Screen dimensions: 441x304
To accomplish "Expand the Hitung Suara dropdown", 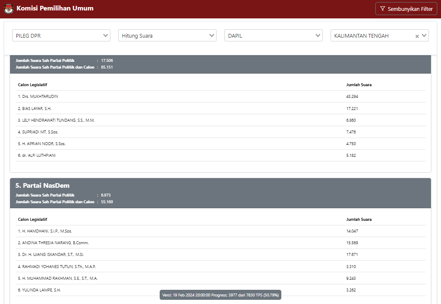I will [167, 36].
